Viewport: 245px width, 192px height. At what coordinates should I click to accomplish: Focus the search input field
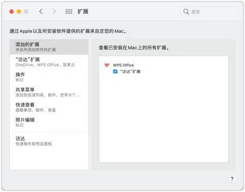(210, 12)
